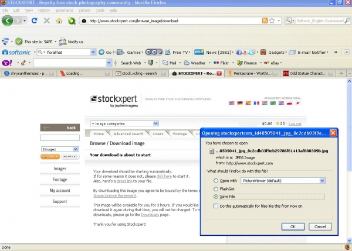The height and width of the screenshot is (251, 352).
Task: Open the Tools menu
Action: coord(100,11)
